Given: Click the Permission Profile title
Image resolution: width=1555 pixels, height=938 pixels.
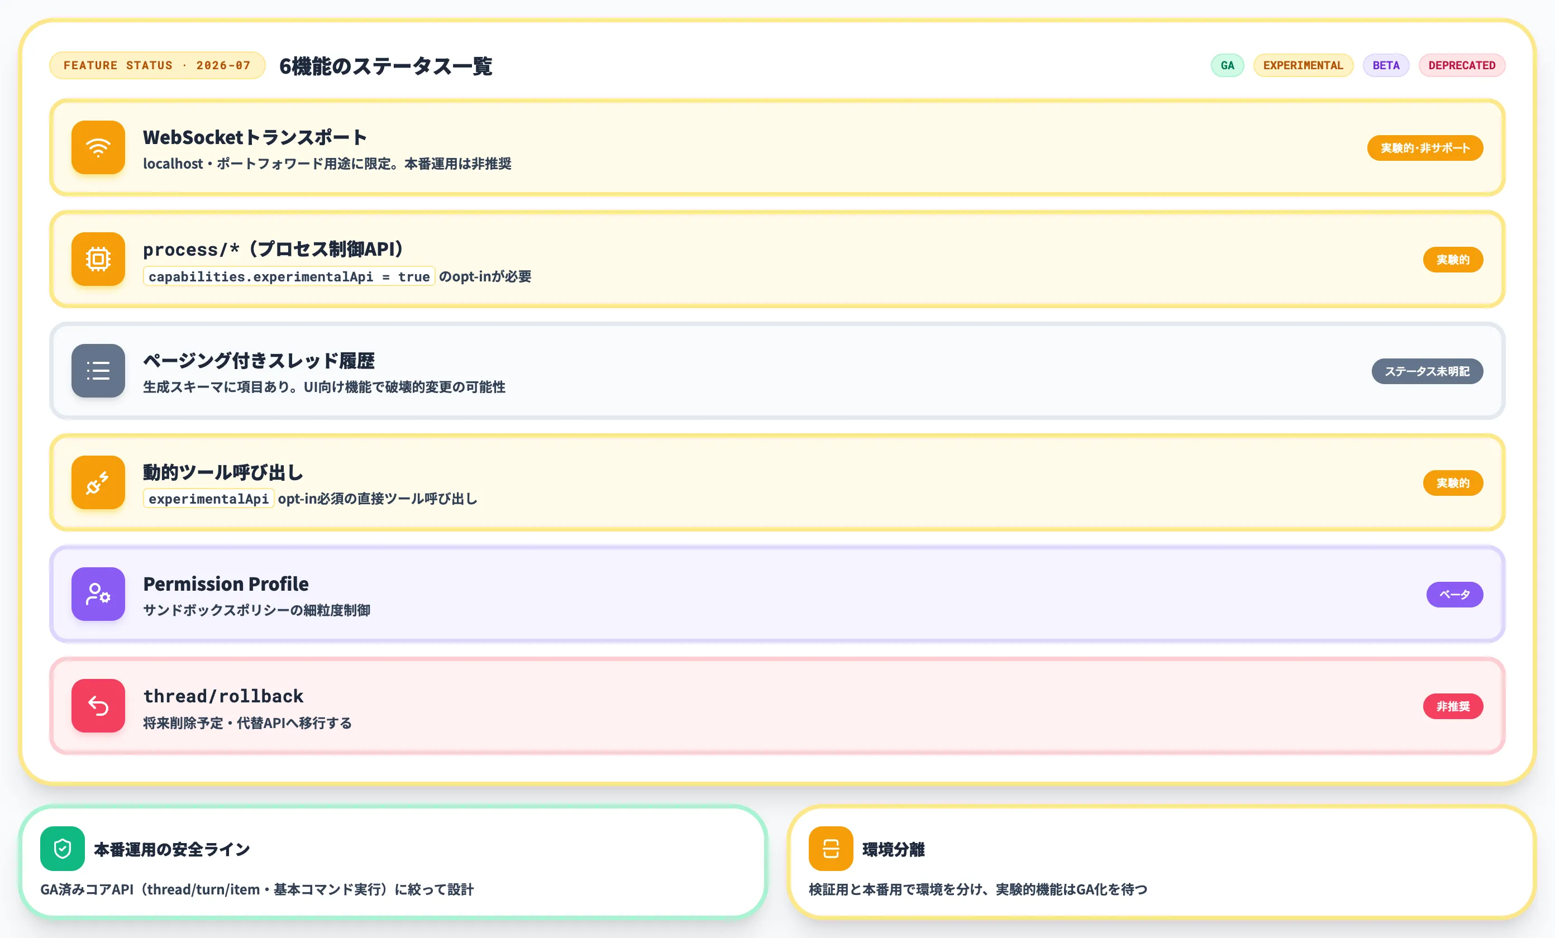Looking at the screenshot, I should (226, 584).
